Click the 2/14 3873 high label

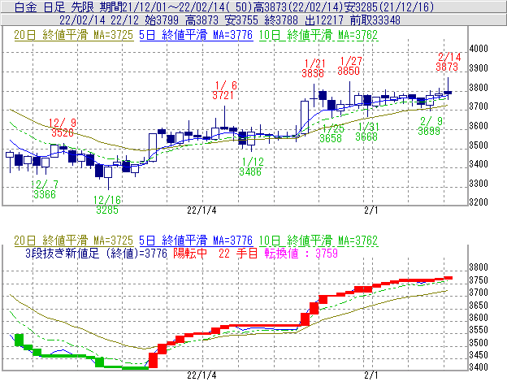click(448, 62)
